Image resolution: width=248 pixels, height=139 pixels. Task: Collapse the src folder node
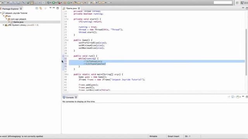3,16
